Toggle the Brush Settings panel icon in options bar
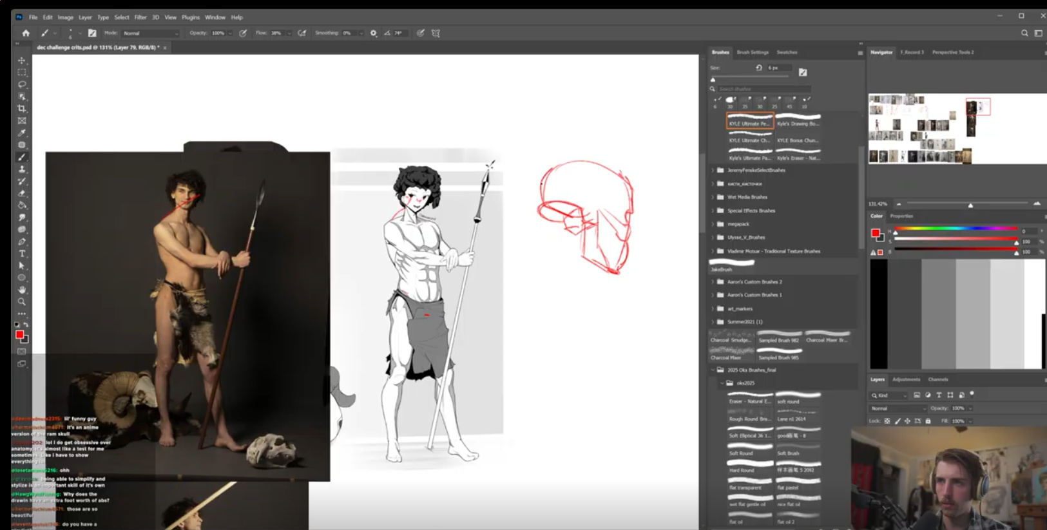The image size is (1047, 530). tap(92, 33)
